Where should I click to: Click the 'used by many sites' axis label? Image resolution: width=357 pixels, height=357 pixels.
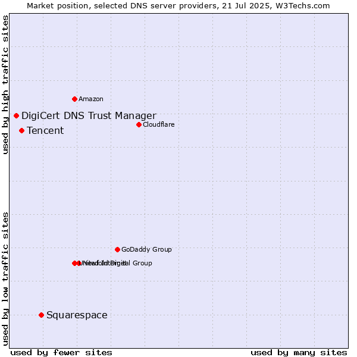point(299,353)
